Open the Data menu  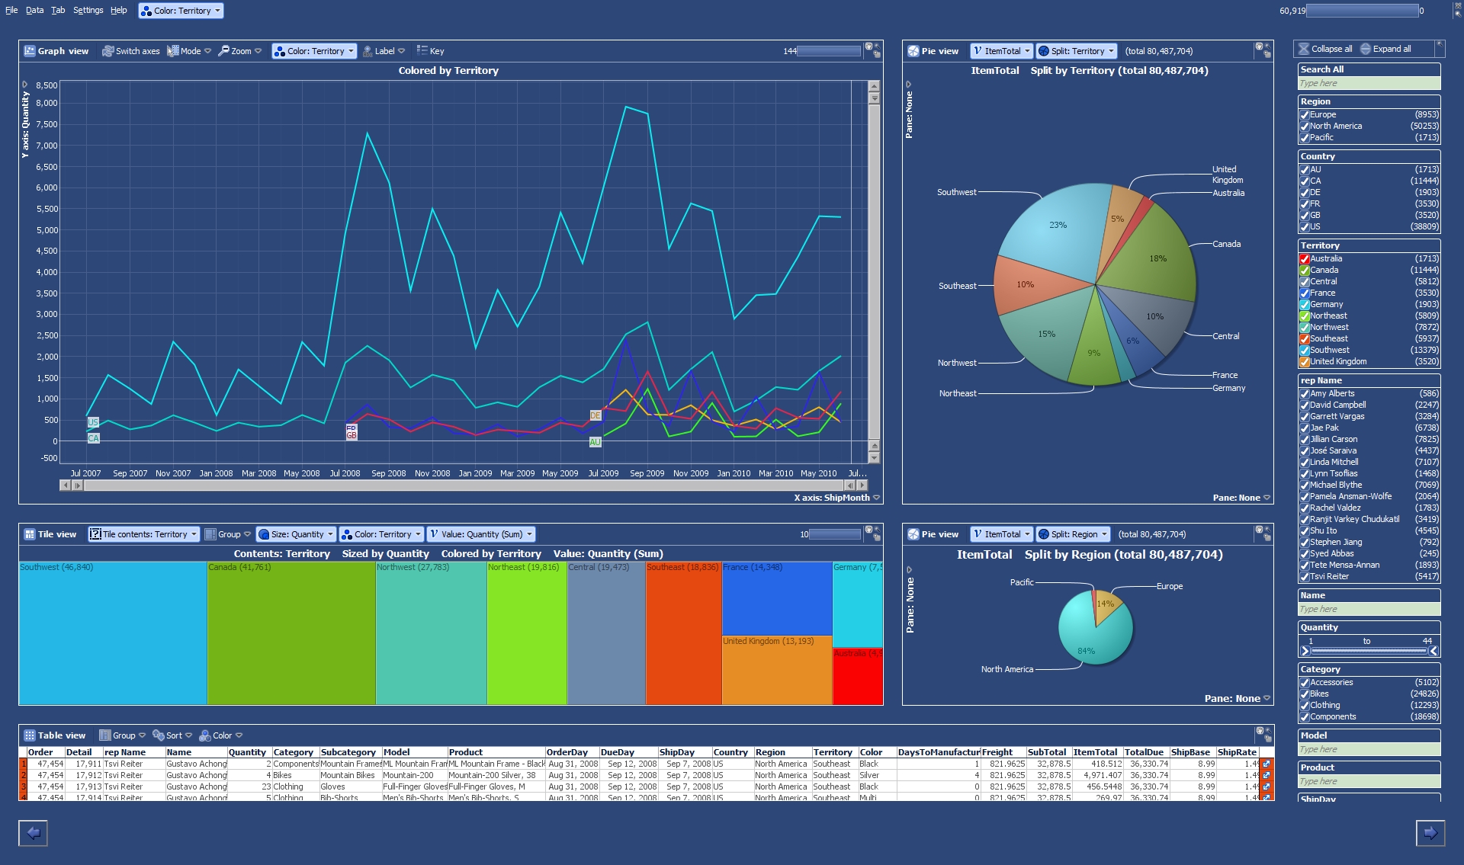[34, 11]
